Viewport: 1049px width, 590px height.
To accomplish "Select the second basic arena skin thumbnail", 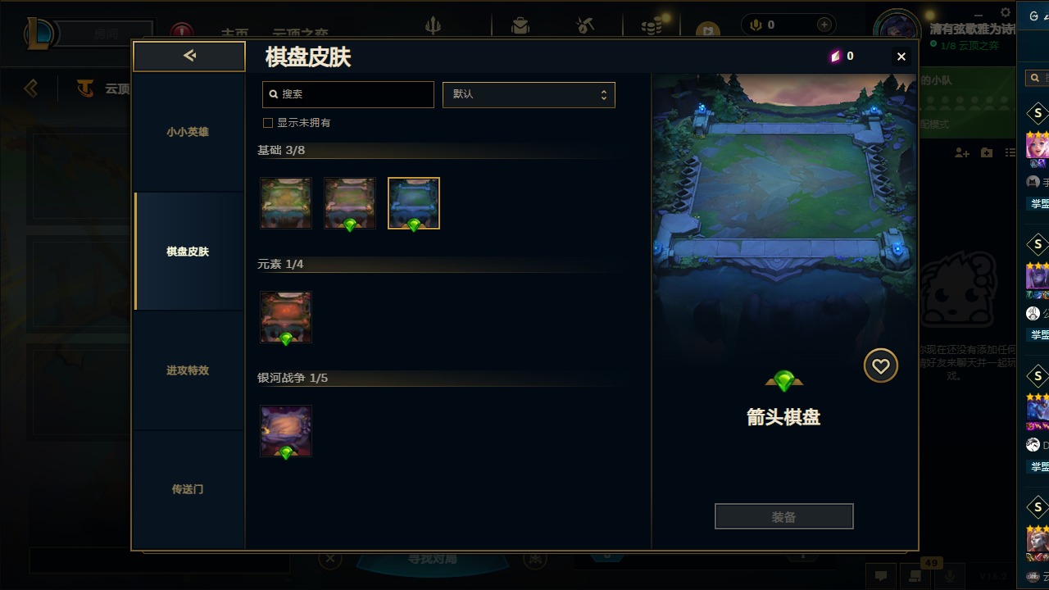I will pos(350,203).
